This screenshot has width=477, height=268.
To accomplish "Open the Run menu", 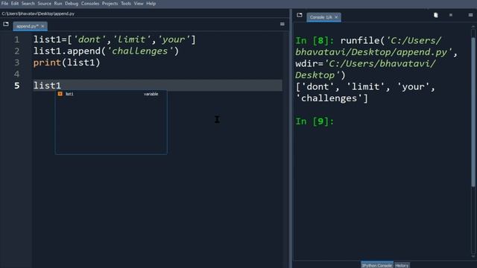I will coord(58,4).
